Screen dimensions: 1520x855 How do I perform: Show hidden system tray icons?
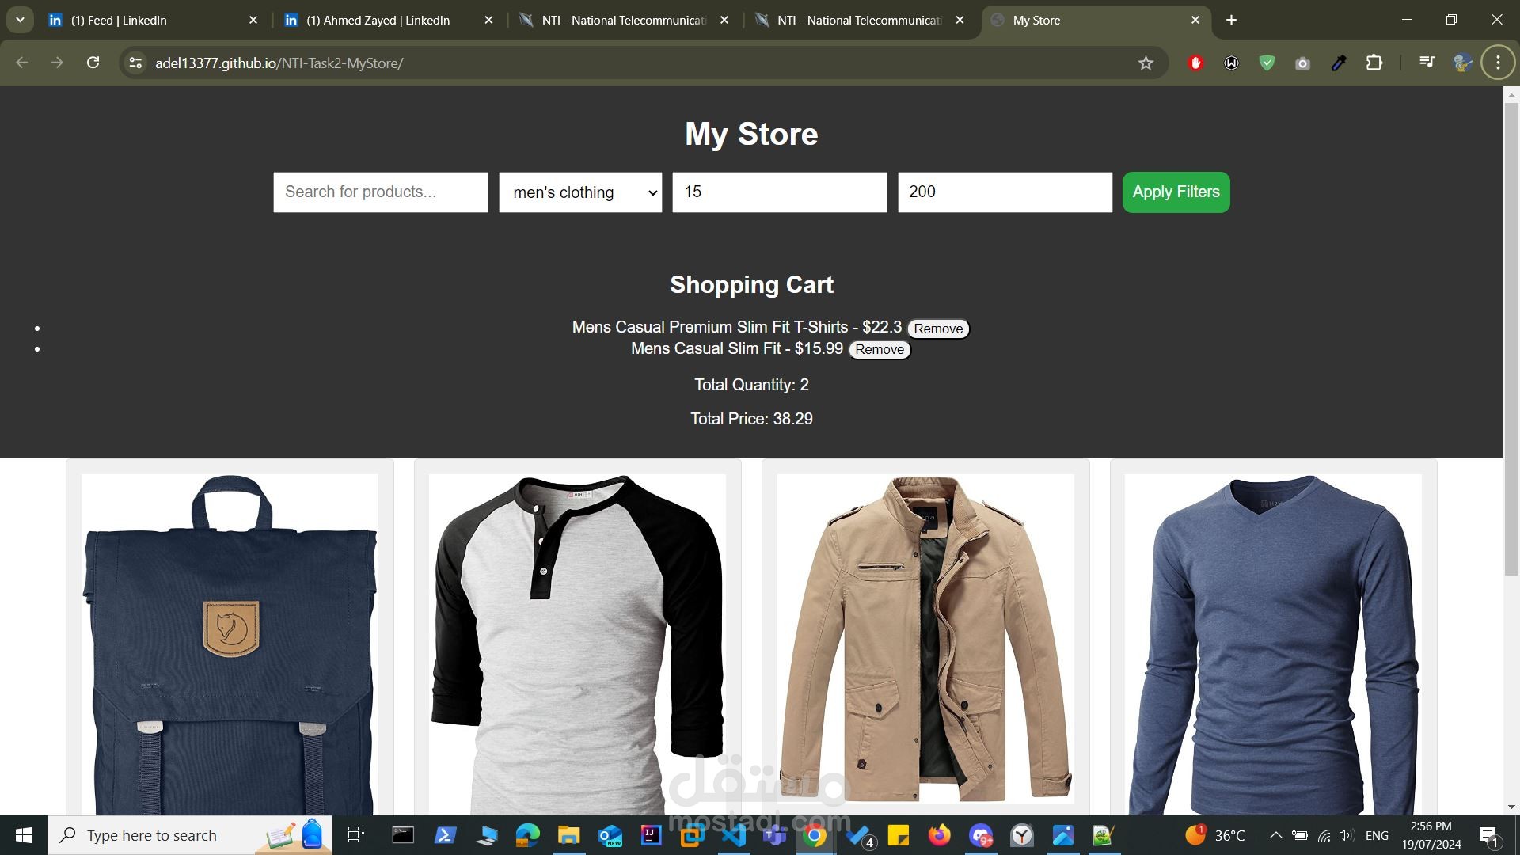point(1275,835)
